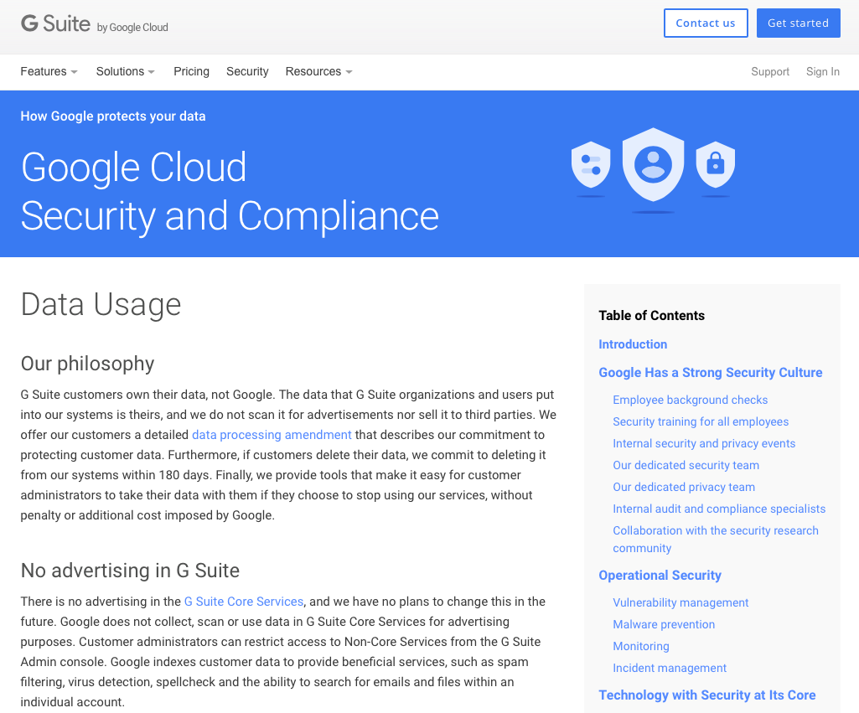859x713 pixels.
Task: Open the Security nav item
Action: coord(247,72)
